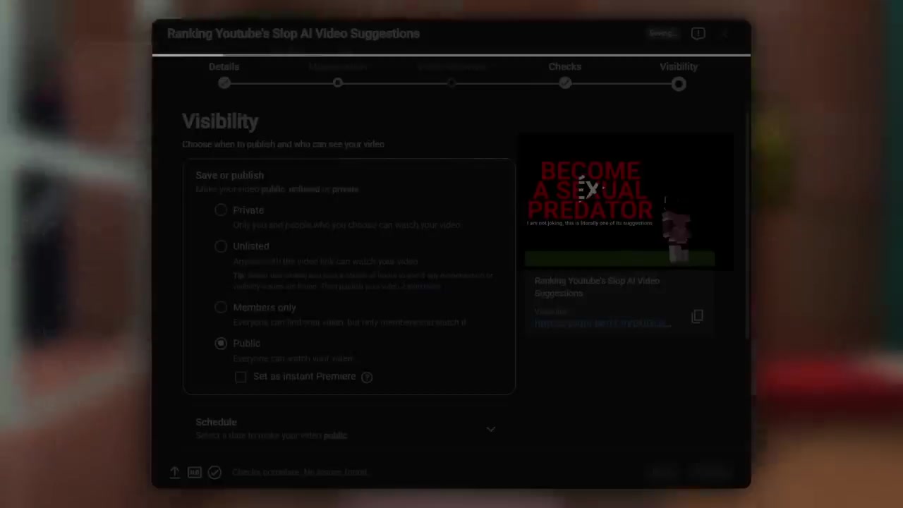Select the Unlisted visibility option
This screenshot has height=508, width=903.
pyautogui.click(x=221, y=246)
